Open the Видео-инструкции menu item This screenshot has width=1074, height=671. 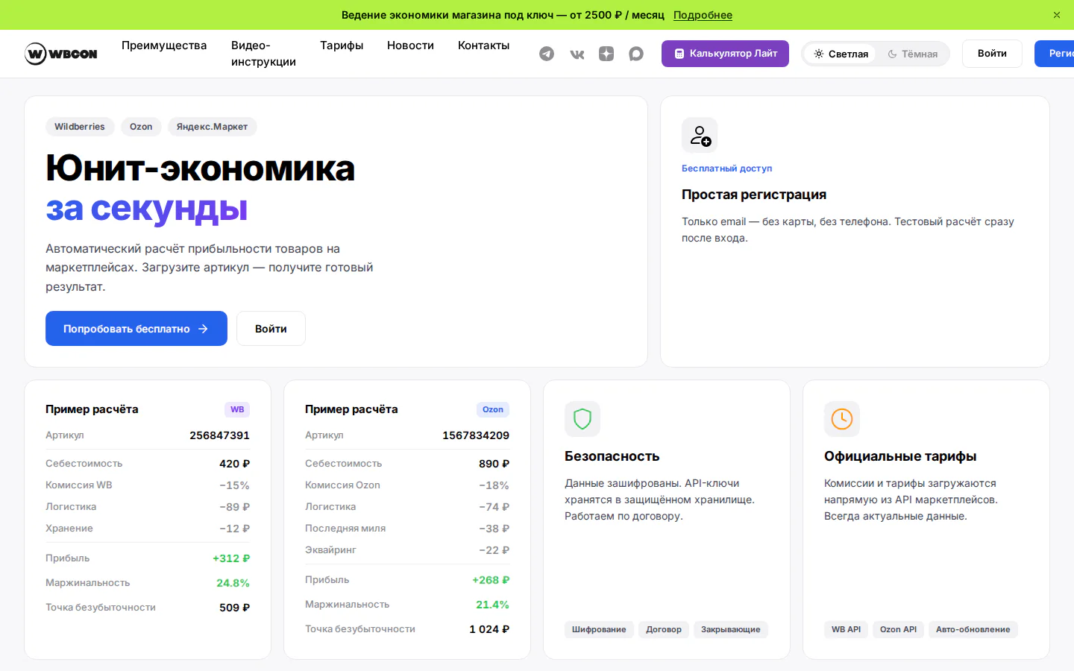tap(263, 54)
